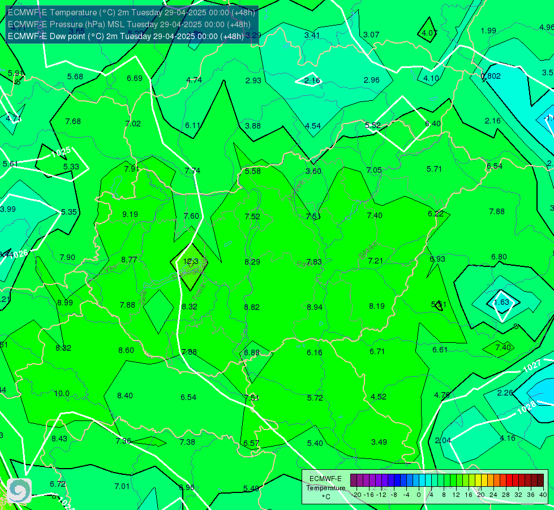Click the 1026 isobar label
The image size is (554, 510).
(x=19, y=254)
